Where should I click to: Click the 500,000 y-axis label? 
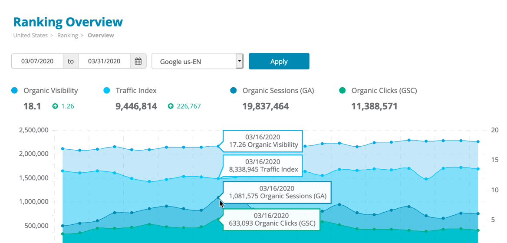click(x=36, y=226)
